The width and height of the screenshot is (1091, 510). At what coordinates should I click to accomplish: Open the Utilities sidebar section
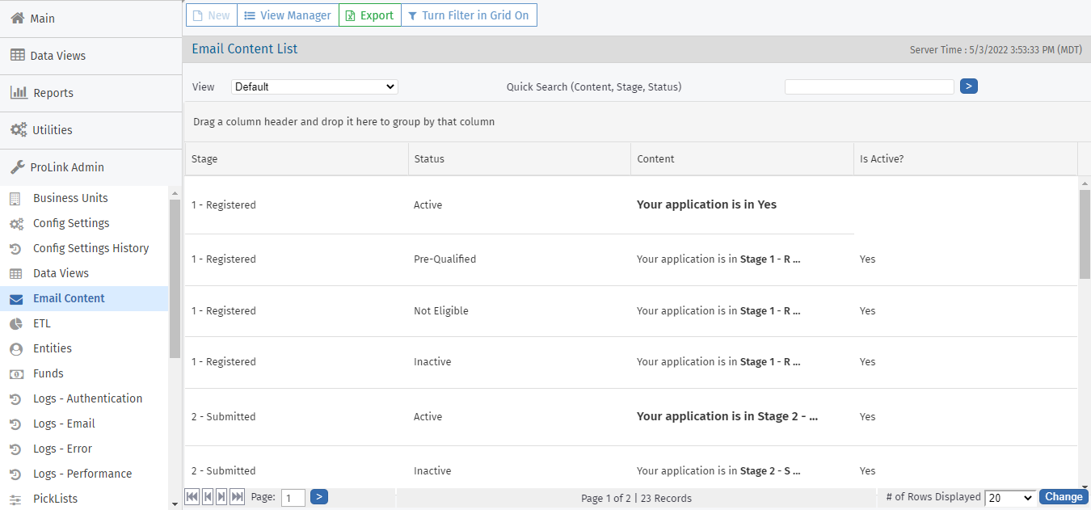(53, 130)
